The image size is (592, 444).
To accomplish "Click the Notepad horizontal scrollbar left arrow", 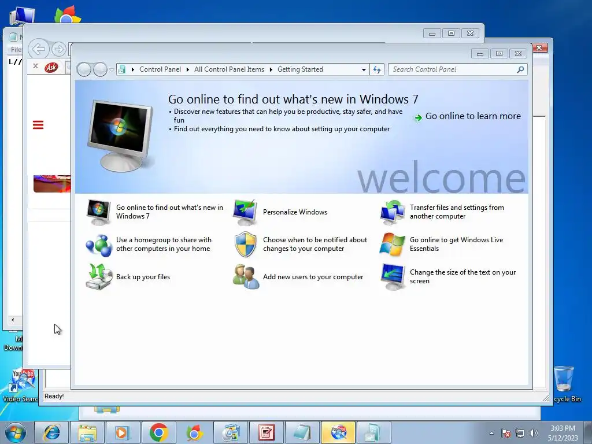I will [x=13, y=320].
